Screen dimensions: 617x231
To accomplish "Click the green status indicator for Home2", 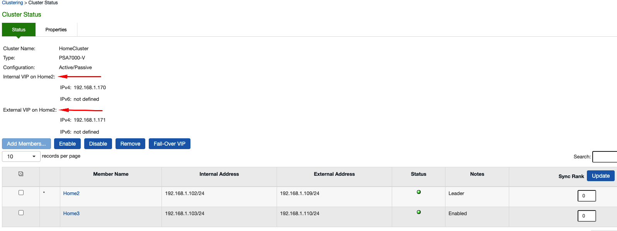I will click(418, 192).
